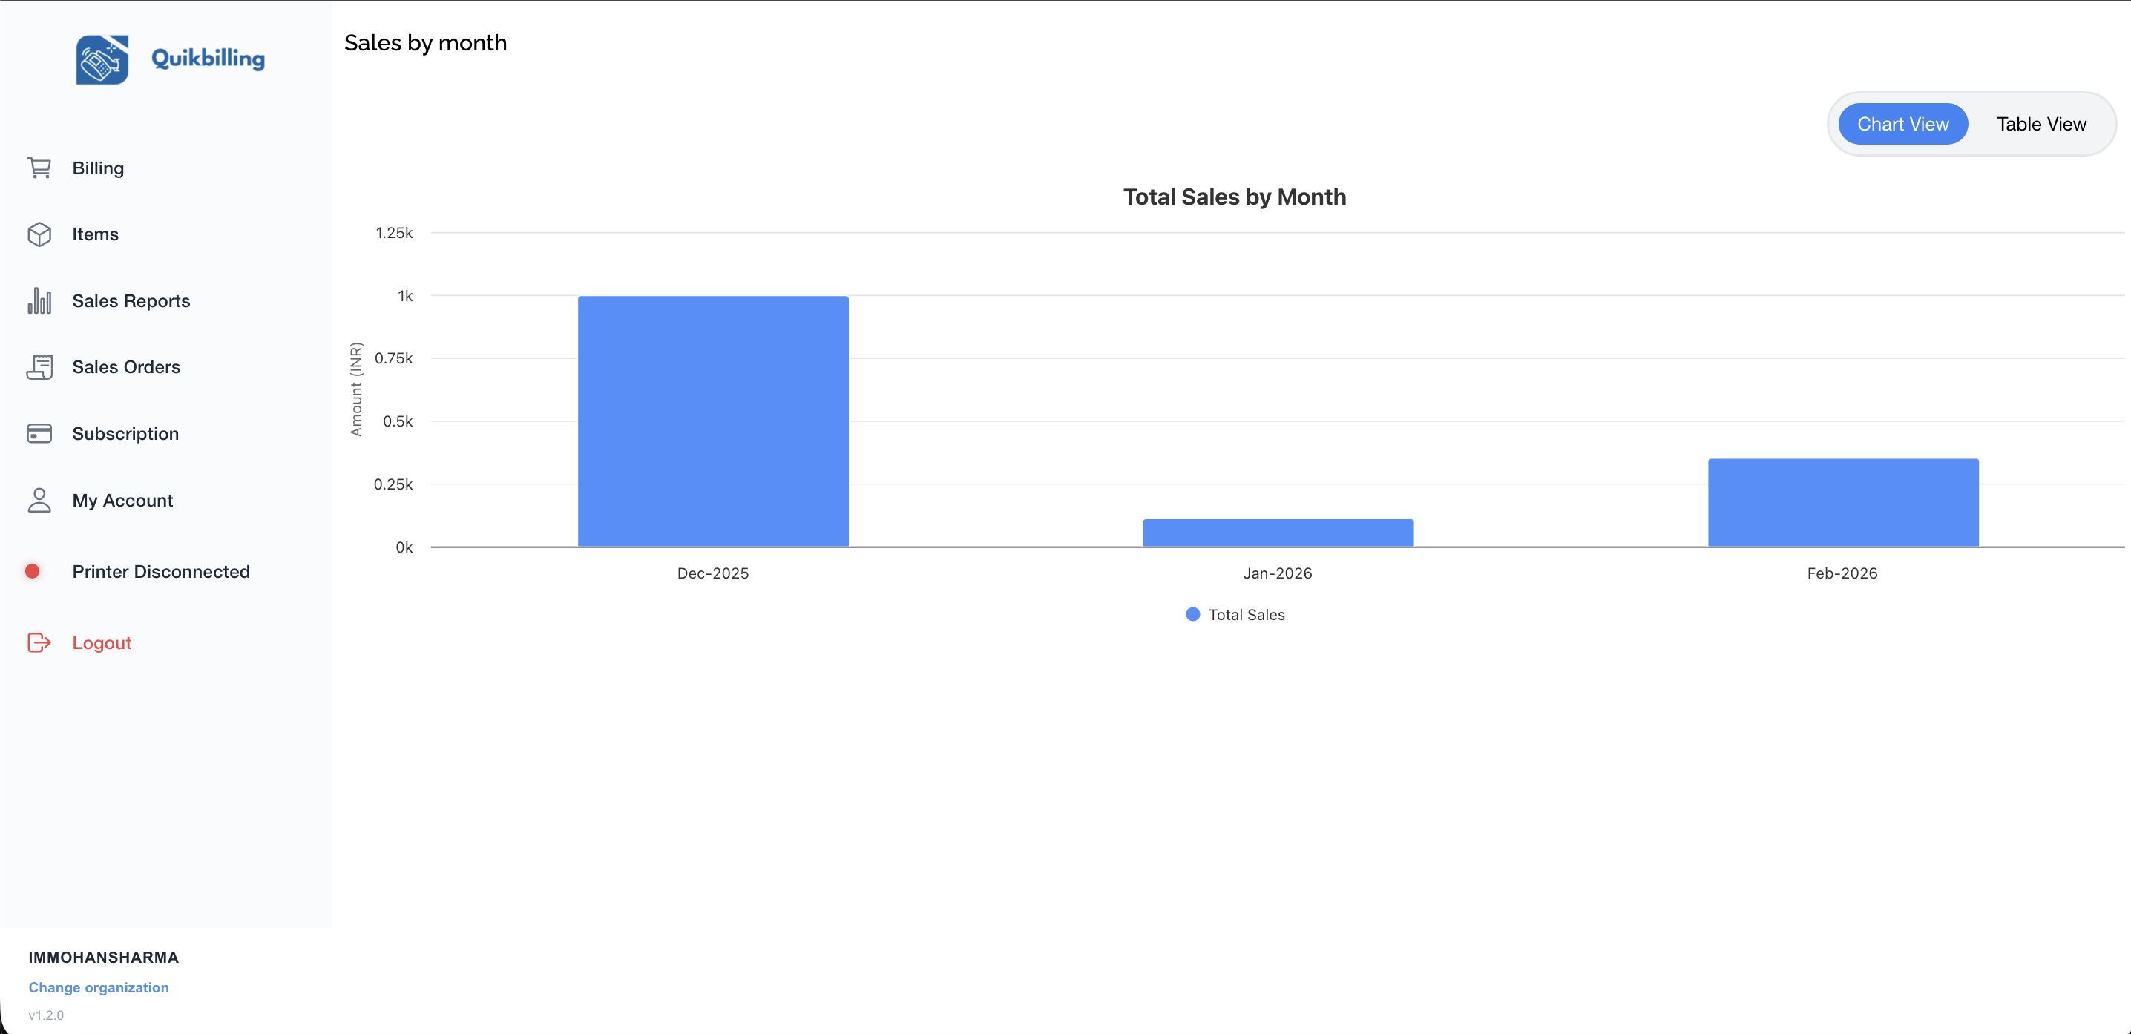The height and width of the screenshot is (1034, 2131).
Task: Open Sales Orders using its document icon
Action: [x=39, y=366]
